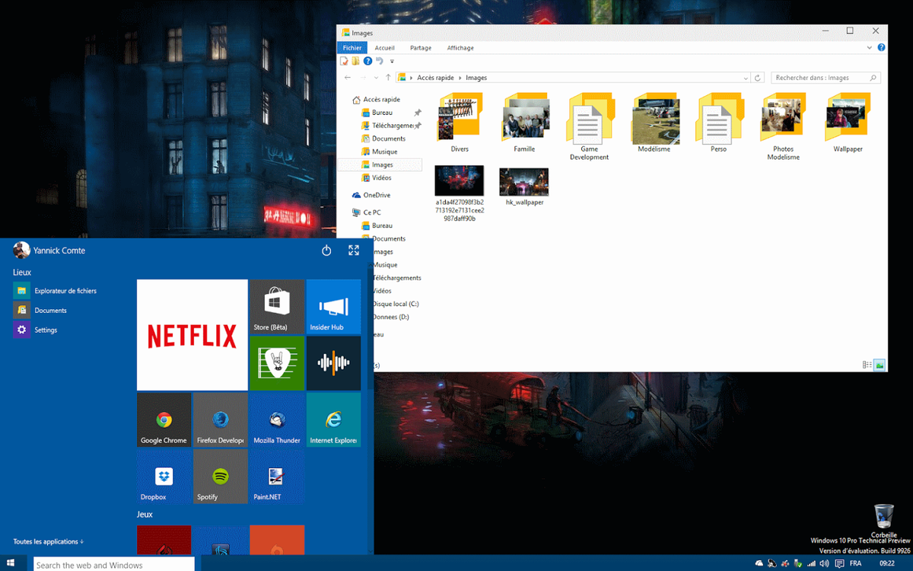
Task: Open Explorateur de fichiers in Start menu
Action: pyautogui.click(x=55, y=291)
